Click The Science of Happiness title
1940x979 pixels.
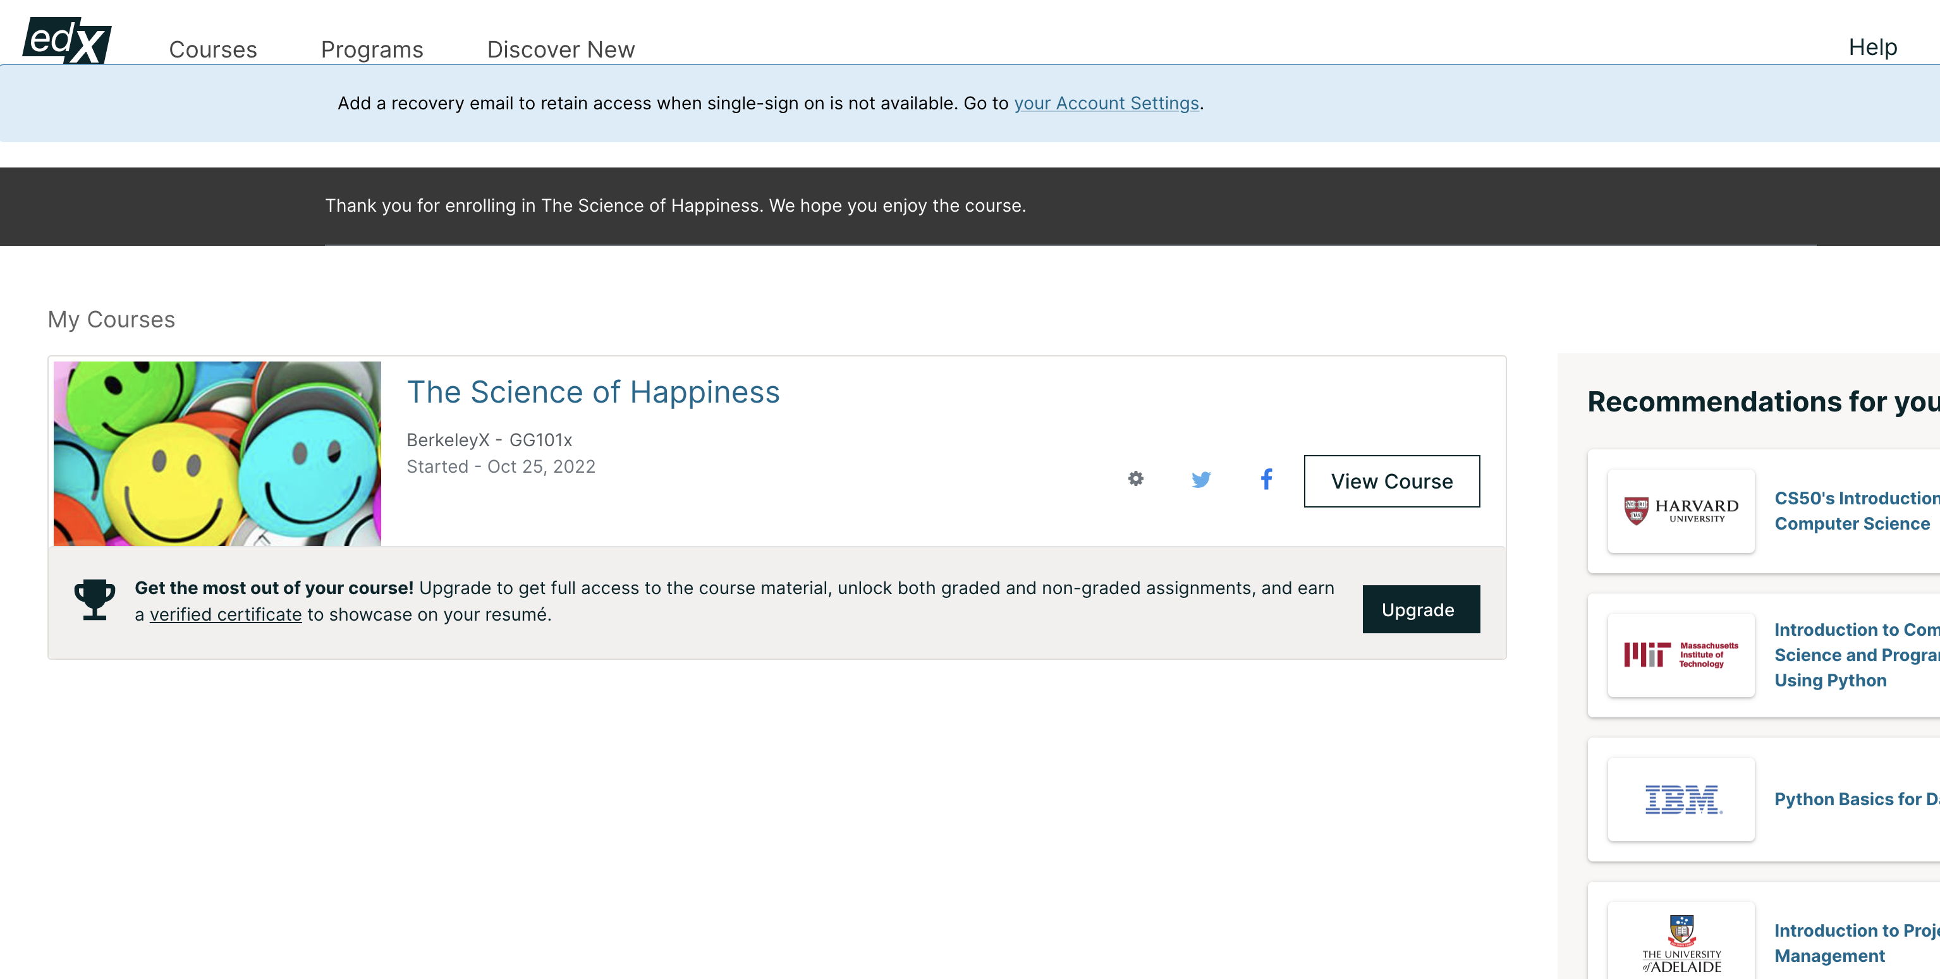[593, 392]
